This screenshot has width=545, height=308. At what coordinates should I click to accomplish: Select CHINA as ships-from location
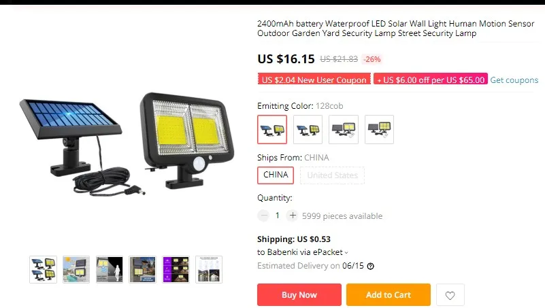(x=276, y=175)
